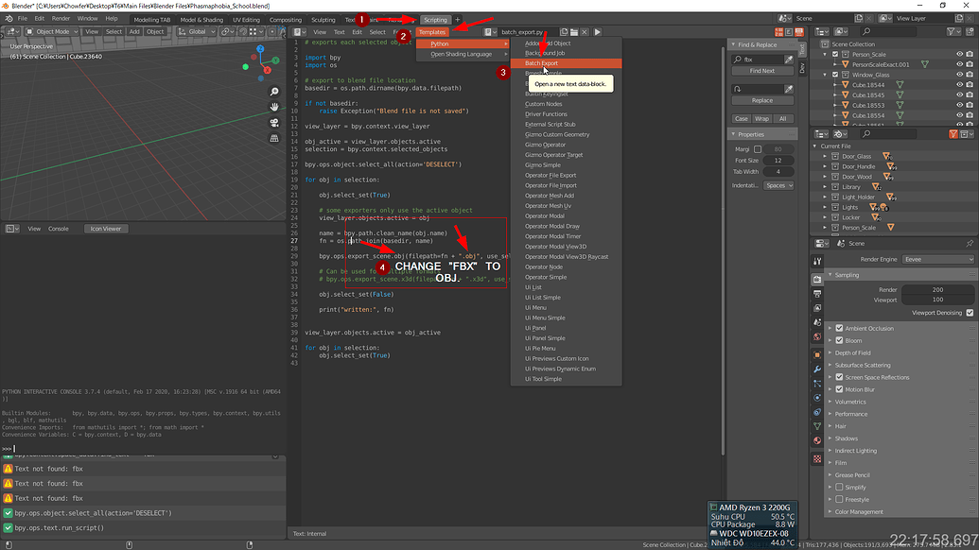The image size is (979, 550).
Task: Run the script with the play button
Action: coord(596,31)
